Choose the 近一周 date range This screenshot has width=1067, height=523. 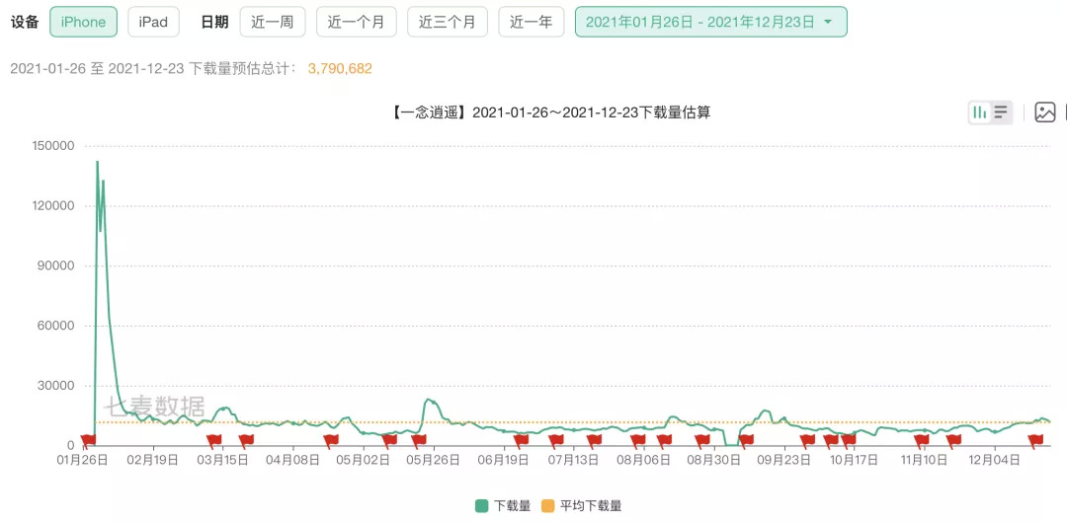click(272, 22)
